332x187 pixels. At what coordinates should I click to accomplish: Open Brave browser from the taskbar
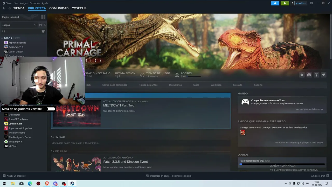pos(47,184)
